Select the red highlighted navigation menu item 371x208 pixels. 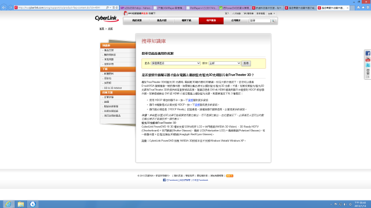(x=211, y=21)
